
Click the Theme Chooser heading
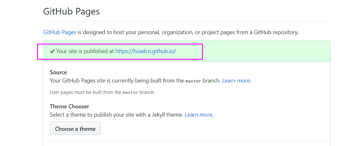coord(69,106)
